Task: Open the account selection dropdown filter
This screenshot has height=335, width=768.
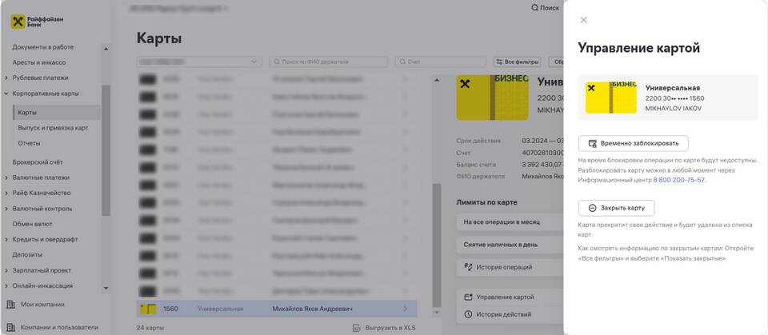Action: coord(199,62)
